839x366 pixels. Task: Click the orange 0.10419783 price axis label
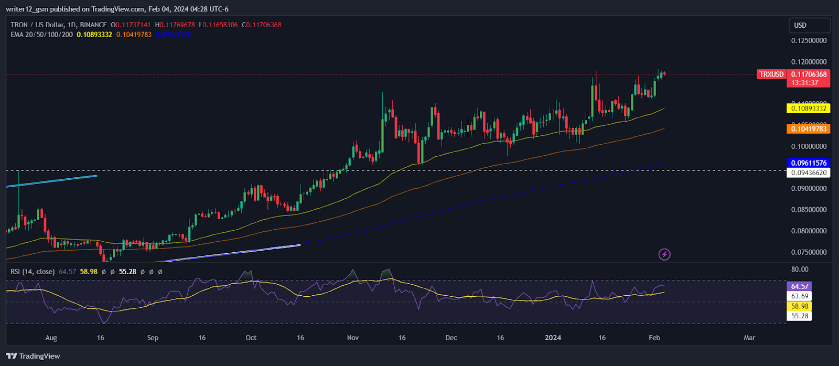click(808, 128)
